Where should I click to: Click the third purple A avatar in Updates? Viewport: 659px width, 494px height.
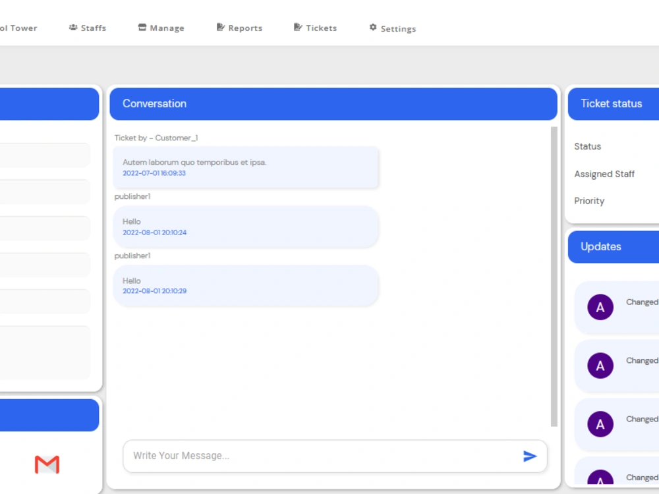pos(600,424)
